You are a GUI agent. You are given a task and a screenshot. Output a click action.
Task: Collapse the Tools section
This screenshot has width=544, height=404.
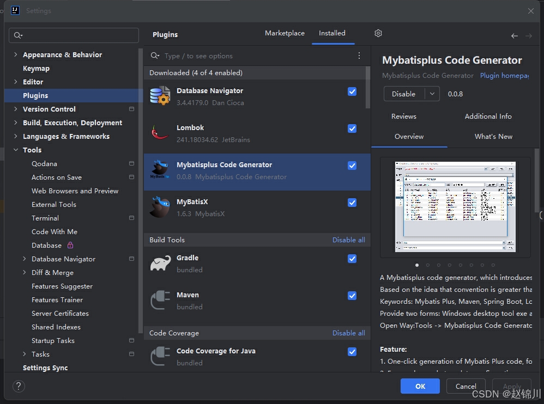pos(16,150)
